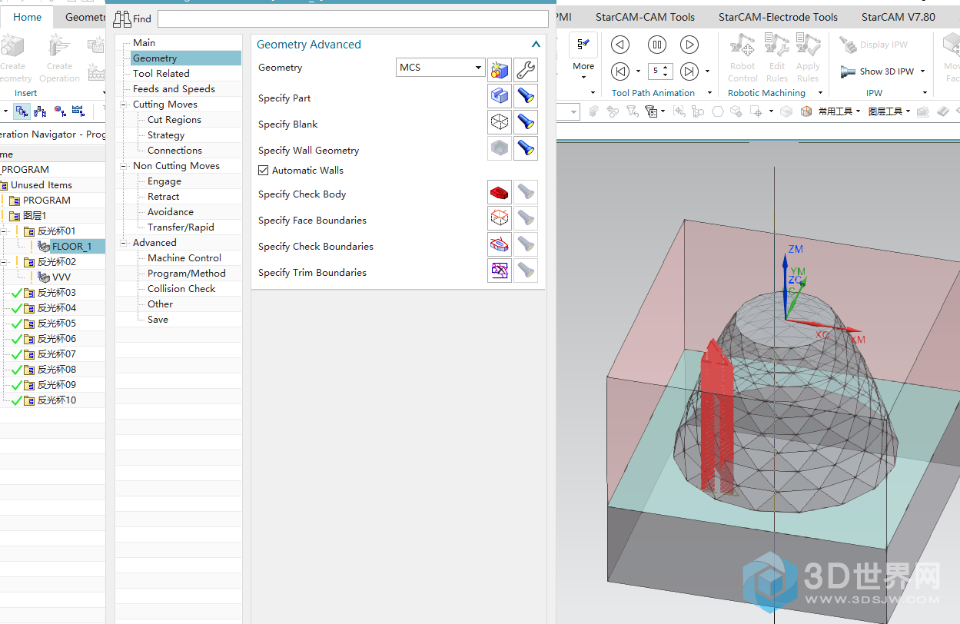Step tool path animation backward
The width and height of the screenshot is (960, 624).
(620, 45)
